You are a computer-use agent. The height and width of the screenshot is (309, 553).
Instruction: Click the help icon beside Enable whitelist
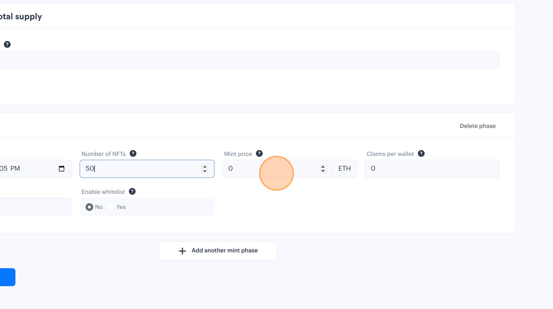point(132,192)
